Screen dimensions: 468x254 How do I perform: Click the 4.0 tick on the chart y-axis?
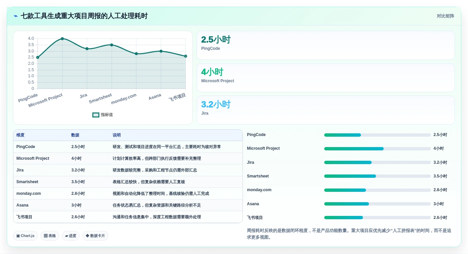[x=31, y=38]
